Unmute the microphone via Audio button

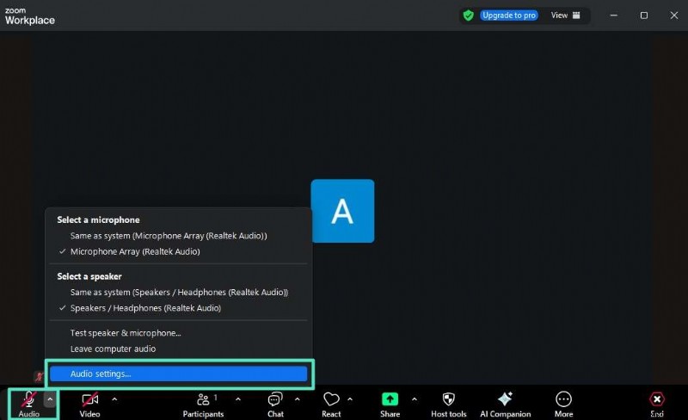pos(29,400)
